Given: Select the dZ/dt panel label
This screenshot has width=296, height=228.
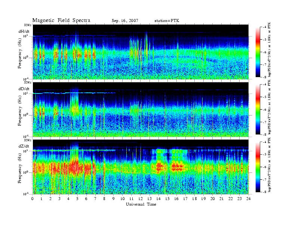Looking at the screenshot, I should 24,146.
